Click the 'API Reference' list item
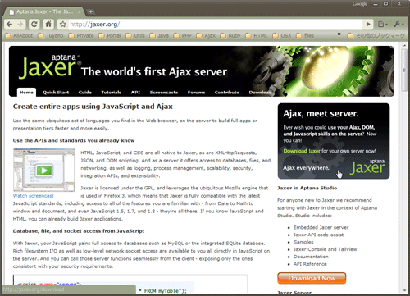Viewport: 410px width, 296px height. point(310,264)
